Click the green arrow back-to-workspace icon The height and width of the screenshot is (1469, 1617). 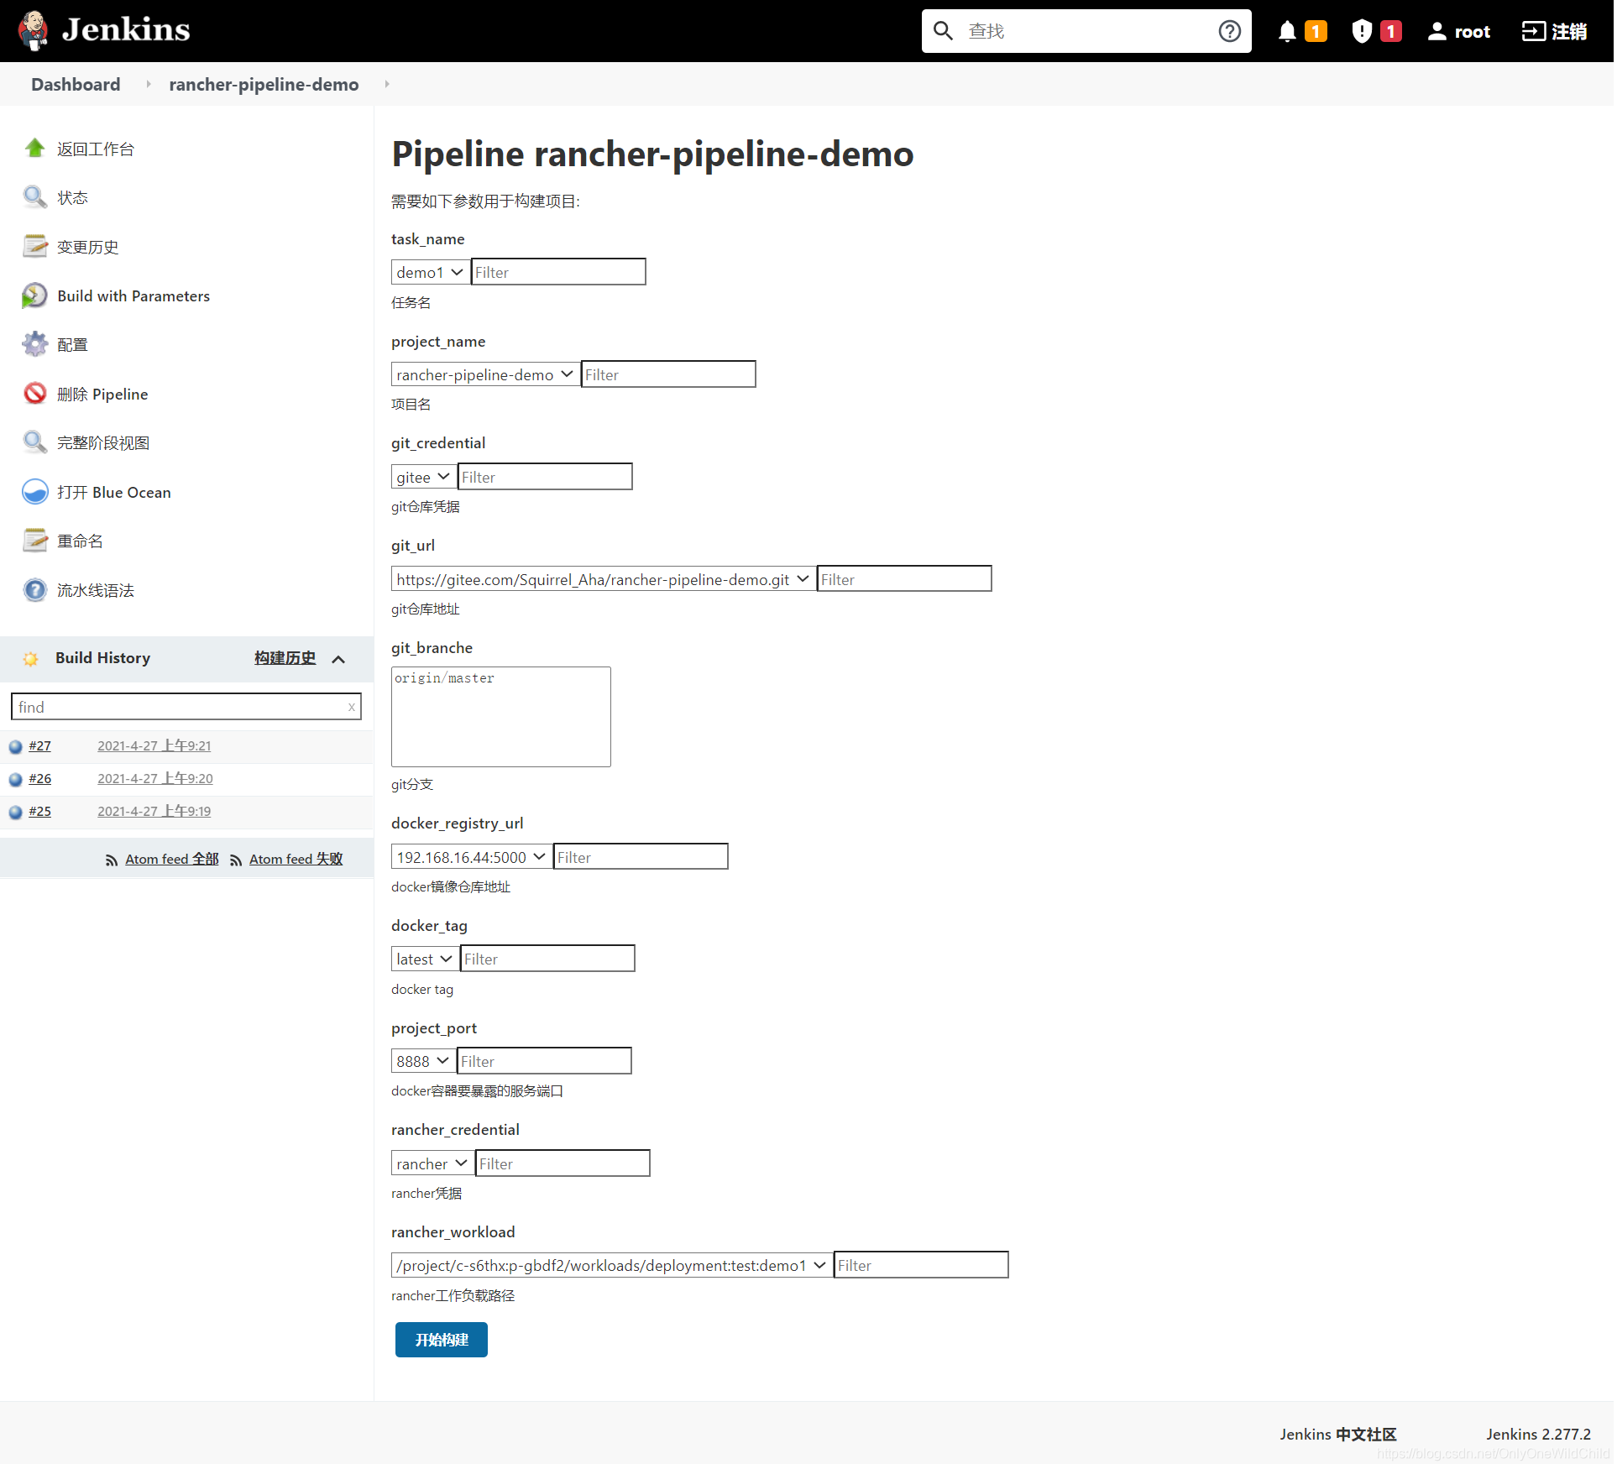pos(34,149)
